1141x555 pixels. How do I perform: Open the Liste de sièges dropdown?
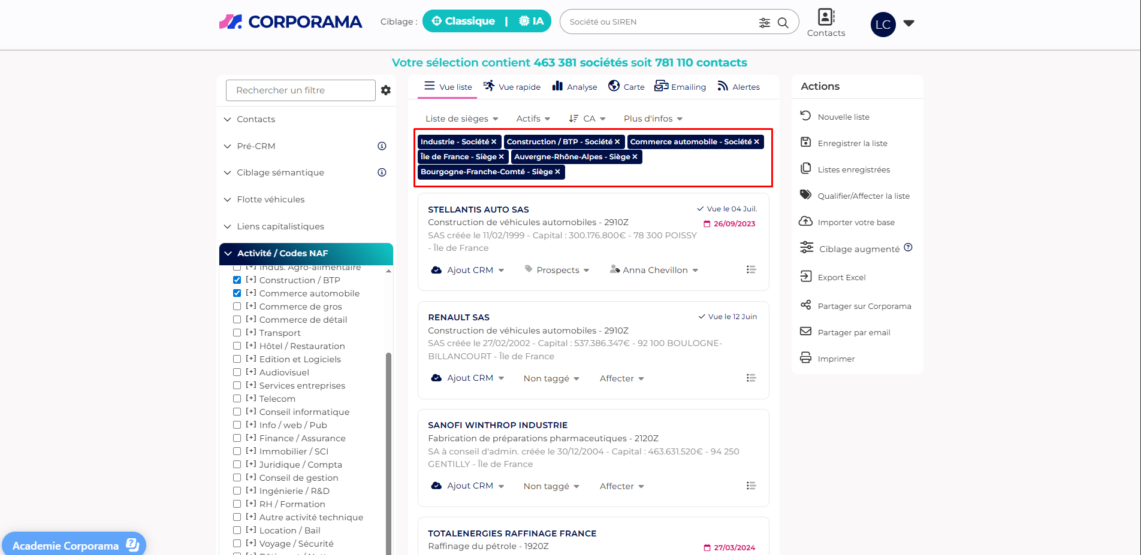[x=461, y=119]
